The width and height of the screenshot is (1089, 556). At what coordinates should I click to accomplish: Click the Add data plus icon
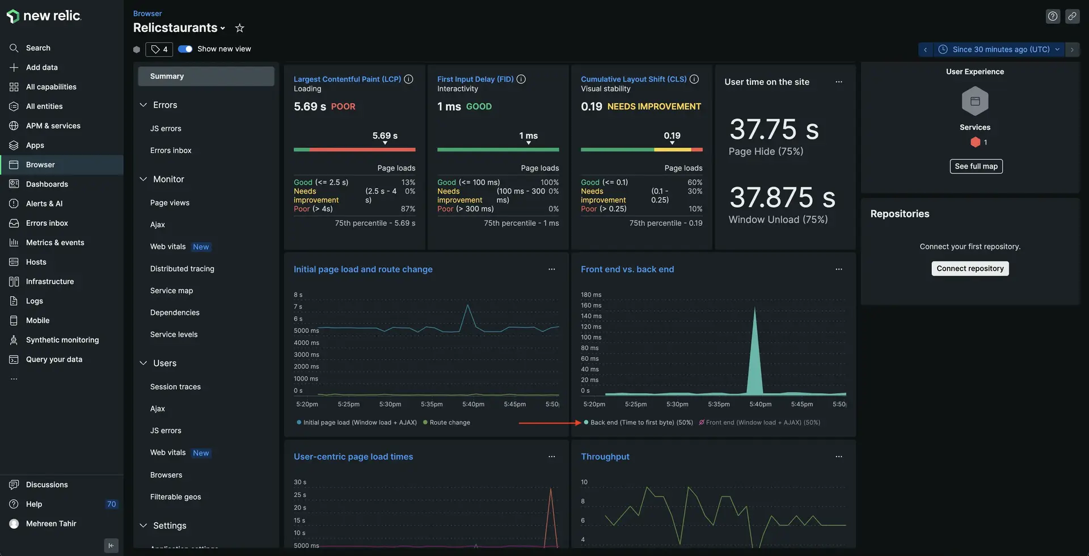point(14,68)
